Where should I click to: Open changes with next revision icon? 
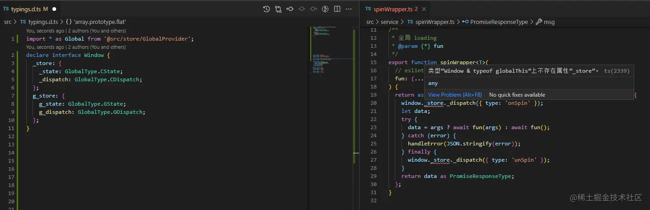[313, 9]
